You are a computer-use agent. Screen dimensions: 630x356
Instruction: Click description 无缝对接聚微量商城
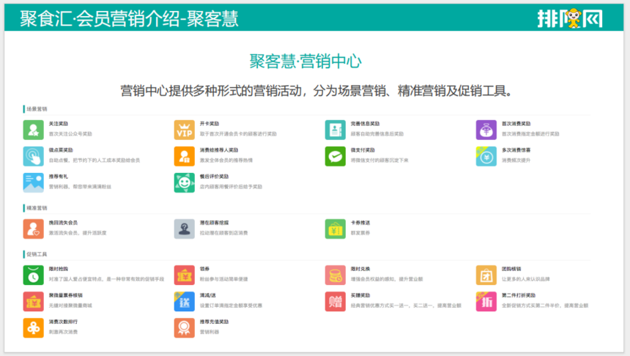[70, 305]
